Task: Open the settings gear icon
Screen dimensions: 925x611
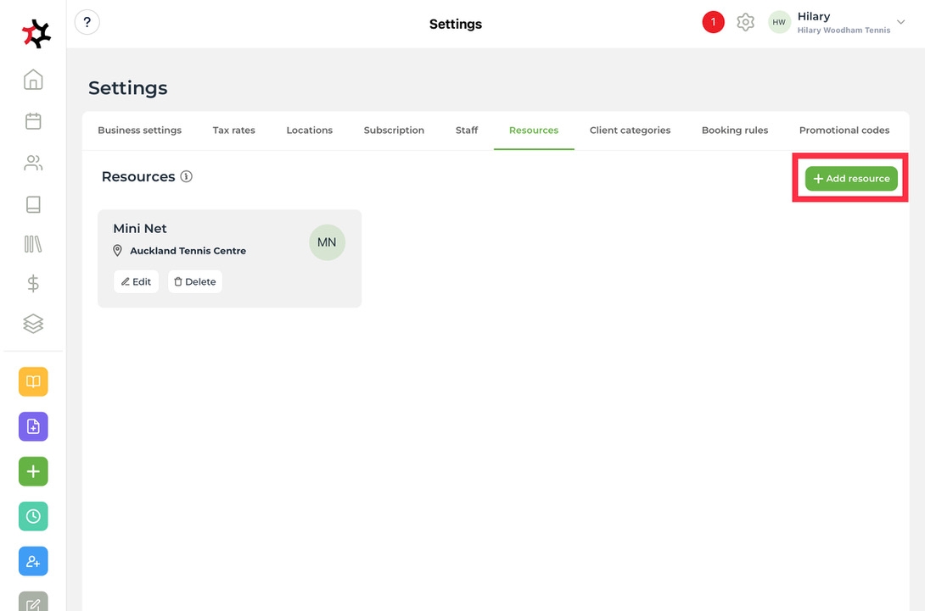Action: (x=745, y=23)
